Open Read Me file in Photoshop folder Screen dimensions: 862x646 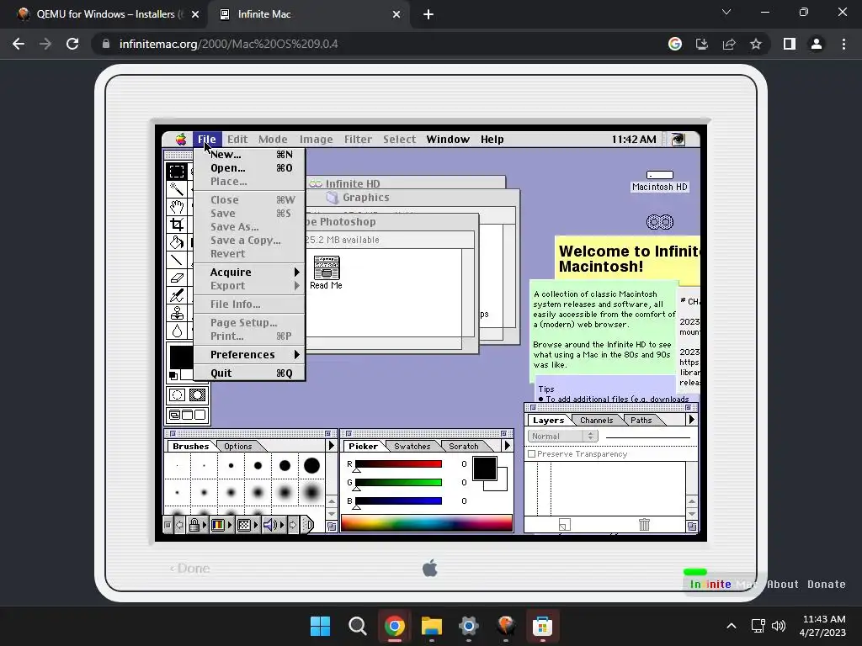point(326,273)
